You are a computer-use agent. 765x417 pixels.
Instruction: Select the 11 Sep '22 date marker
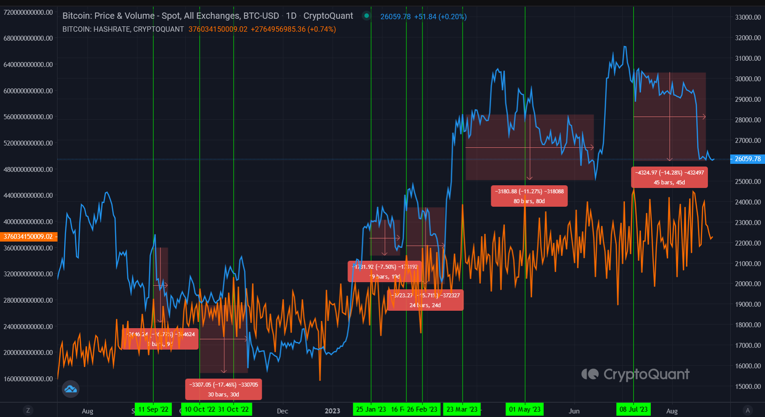tap(153, 409)
